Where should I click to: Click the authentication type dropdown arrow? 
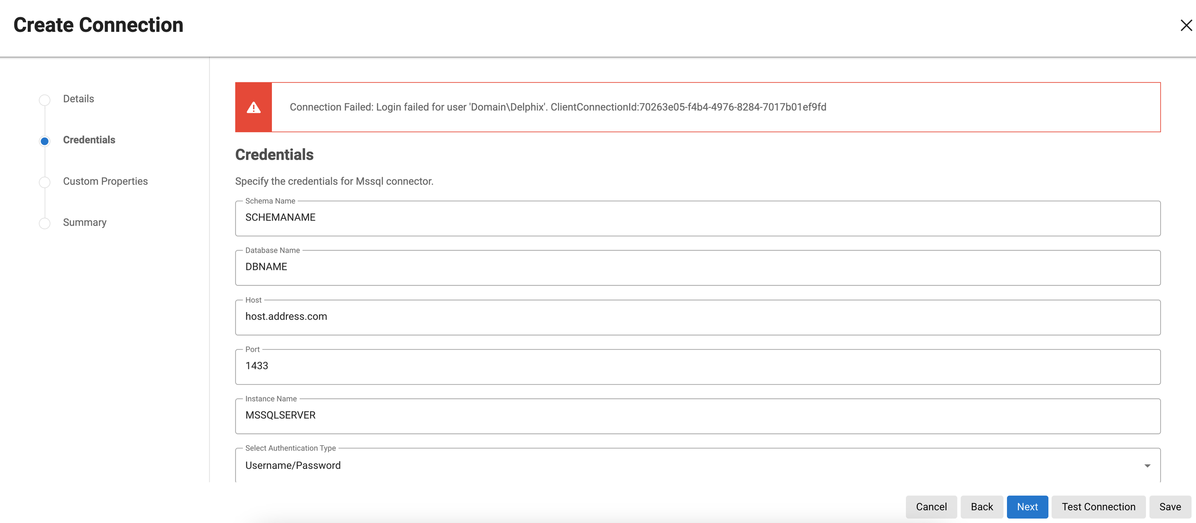tap(1147, 466)
